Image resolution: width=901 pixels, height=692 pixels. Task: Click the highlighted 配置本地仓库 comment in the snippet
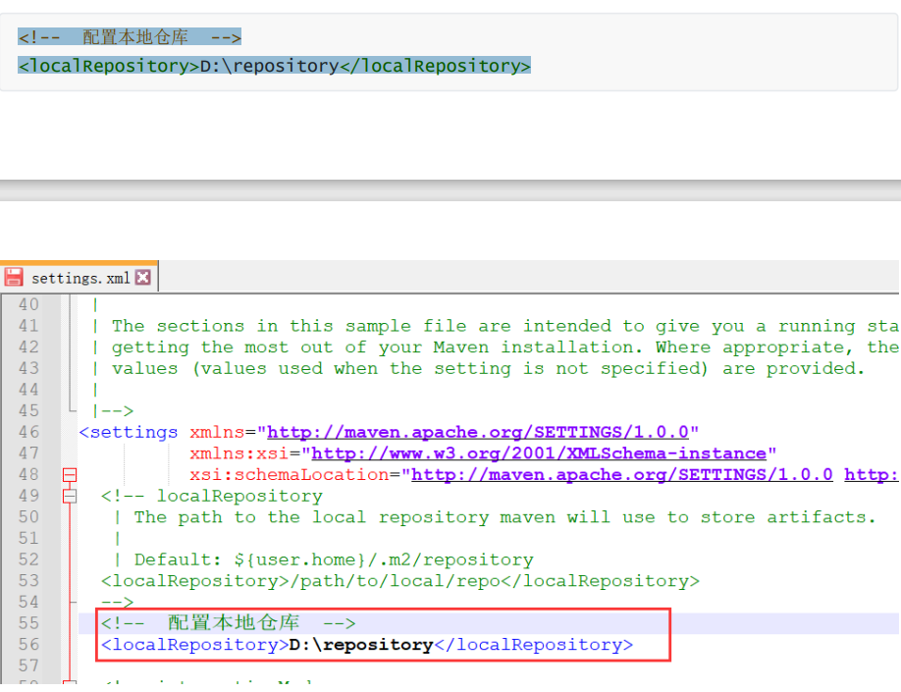130,37
